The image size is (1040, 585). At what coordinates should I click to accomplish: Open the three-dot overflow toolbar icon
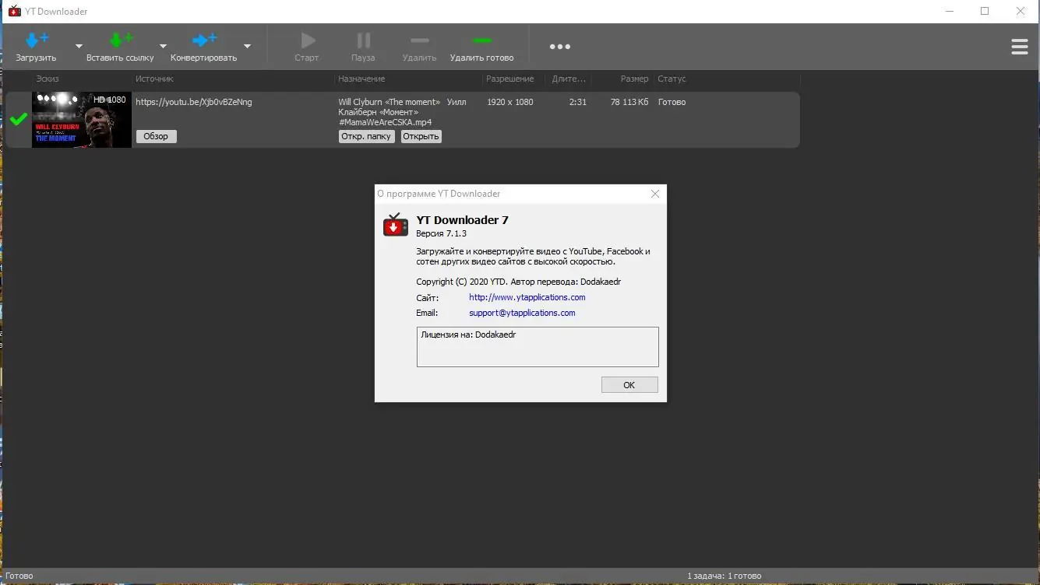[x=560, y=47]
